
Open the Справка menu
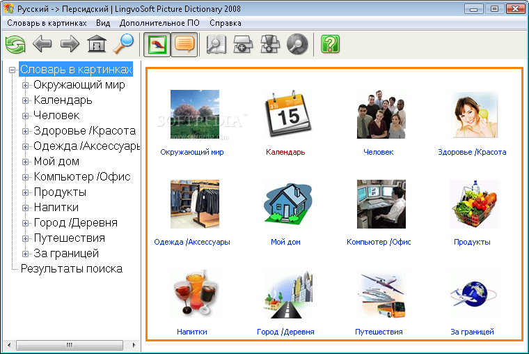(x=226, y=23)
